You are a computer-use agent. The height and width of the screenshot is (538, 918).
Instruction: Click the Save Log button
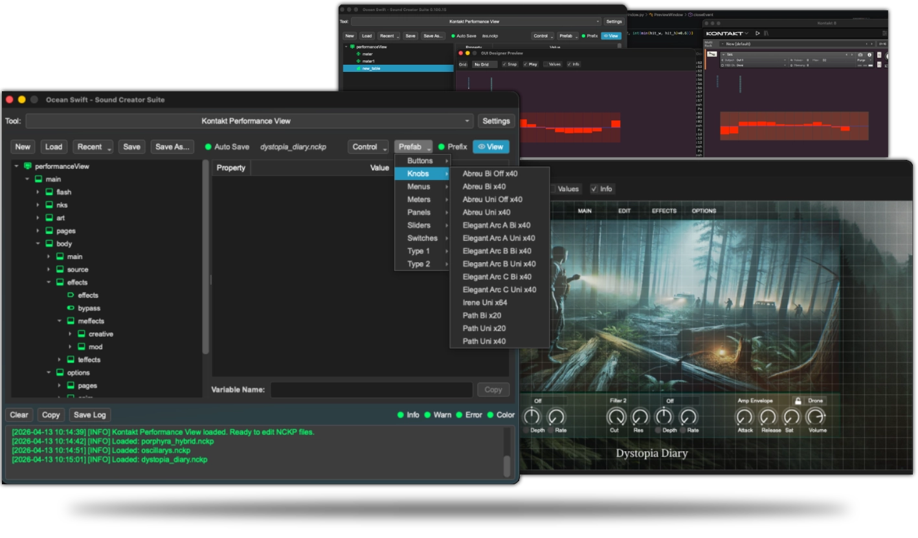pyautogui.click(x=89, y=415)
